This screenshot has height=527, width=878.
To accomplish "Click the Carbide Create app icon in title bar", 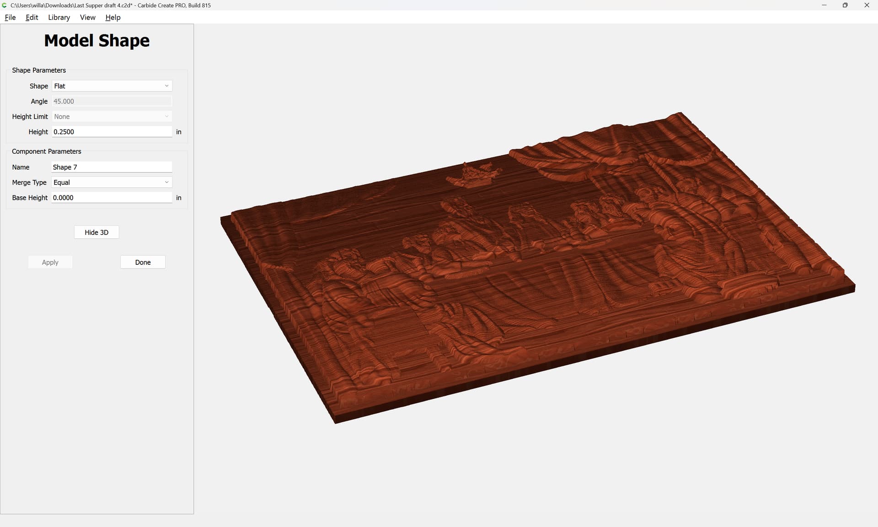I will point(5,5).
